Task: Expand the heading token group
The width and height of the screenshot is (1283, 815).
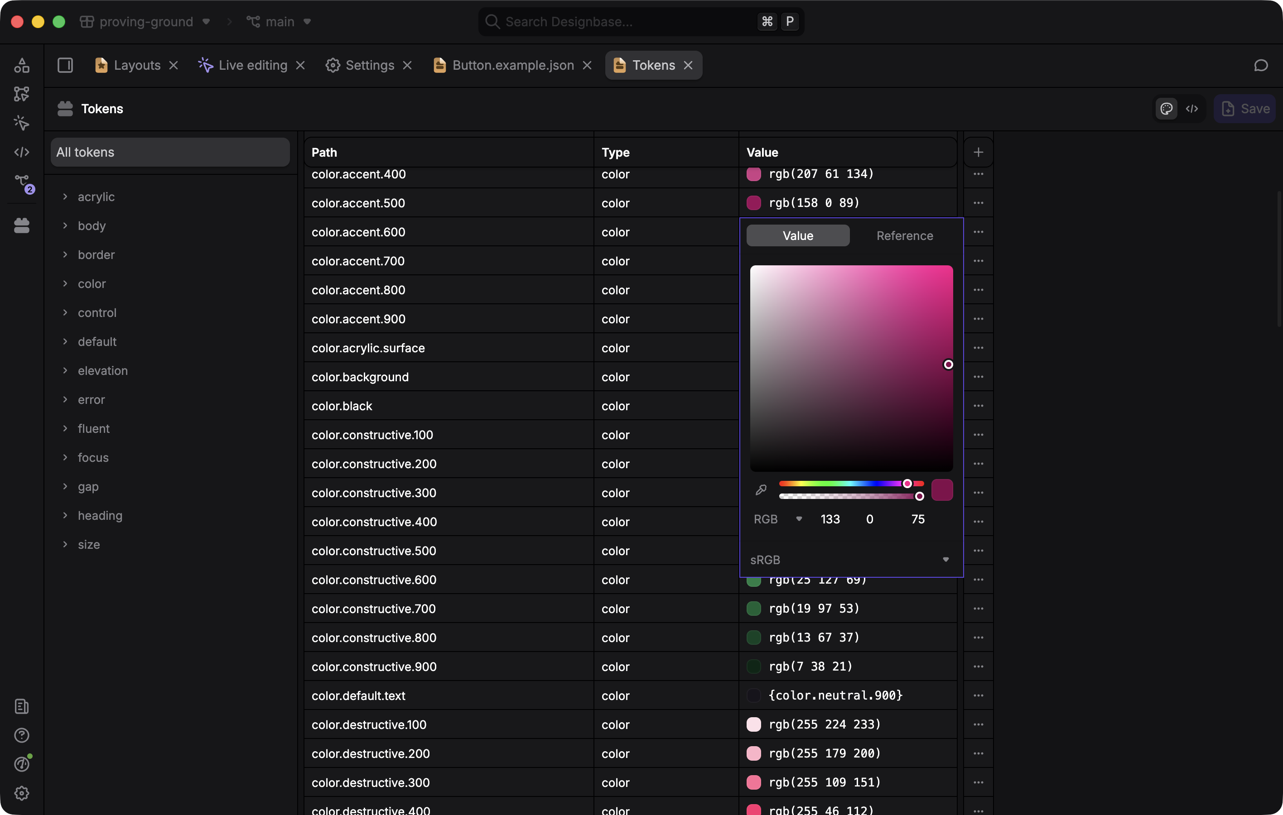Action: (x=65, y=515)
